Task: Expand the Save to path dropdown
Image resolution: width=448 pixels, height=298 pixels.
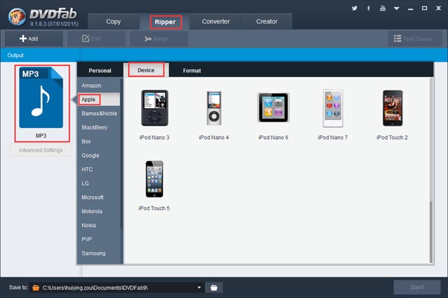Action: point(199,288)
